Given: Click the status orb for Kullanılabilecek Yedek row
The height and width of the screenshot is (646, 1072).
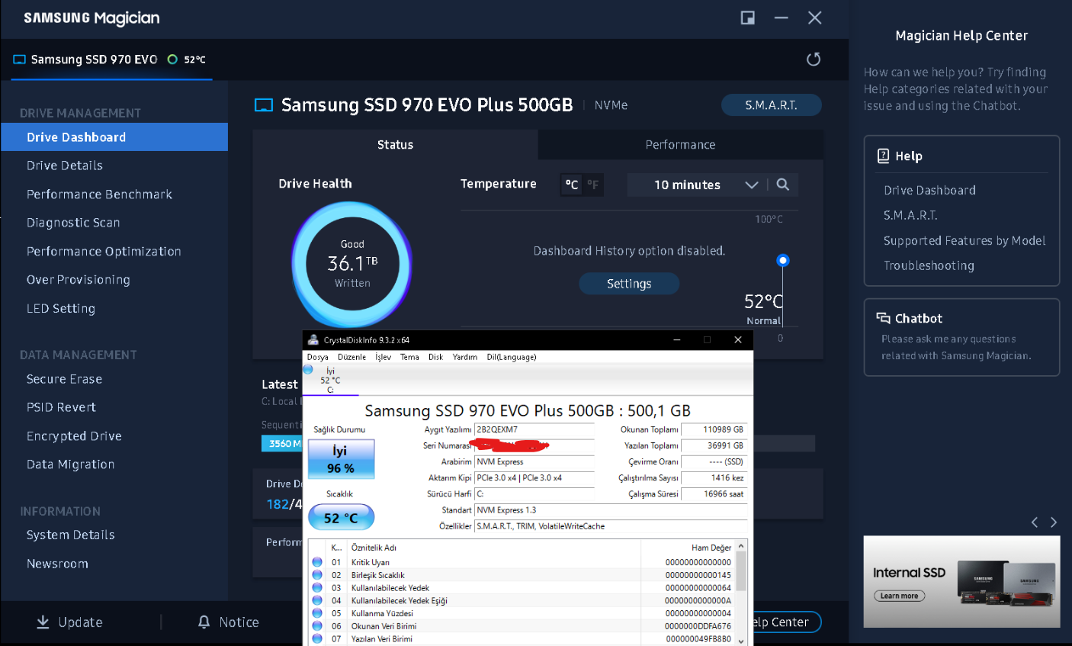Looking at the screenshot, I should (317, 588).
